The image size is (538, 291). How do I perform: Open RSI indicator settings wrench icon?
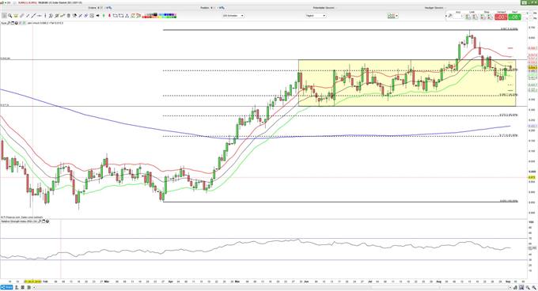(x=40, y=221)
